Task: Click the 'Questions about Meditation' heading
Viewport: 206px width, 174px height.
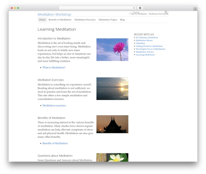Action: [55, 156]
